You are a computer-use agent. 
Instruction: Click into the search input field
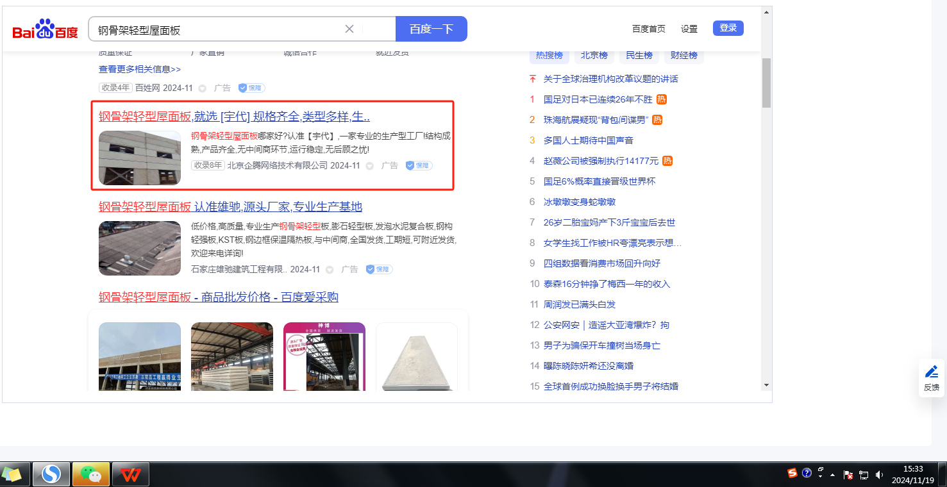pos(218,29)
